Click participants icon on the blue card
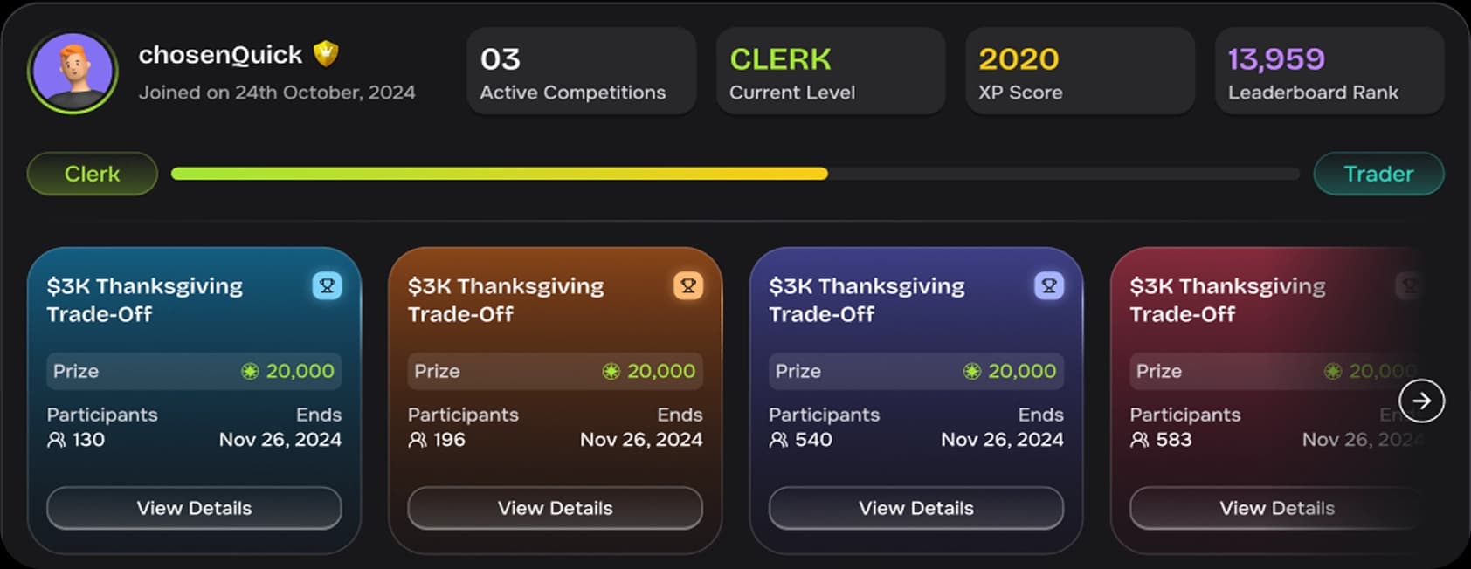This screenshot has height=569, width=1471. point(57,440)
